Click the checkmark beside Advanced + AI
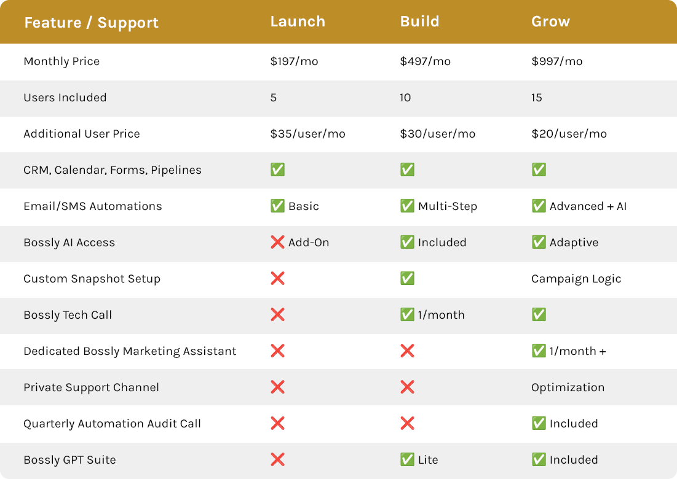677x479 pixels. point(539,206)
